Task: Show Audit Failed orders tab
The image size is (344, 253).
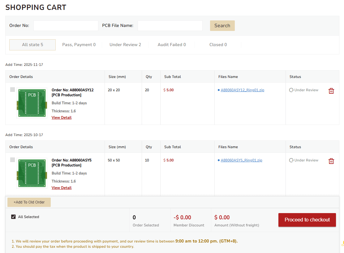Action: pos(172,45)
